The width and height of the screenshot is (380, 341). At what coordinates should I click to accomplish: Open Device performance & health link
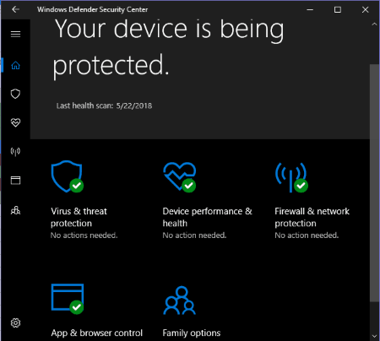point(207,217)
